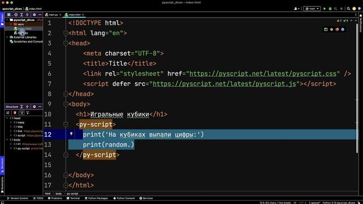Expand meta node in Structure tree

click(x=11, y=122)
